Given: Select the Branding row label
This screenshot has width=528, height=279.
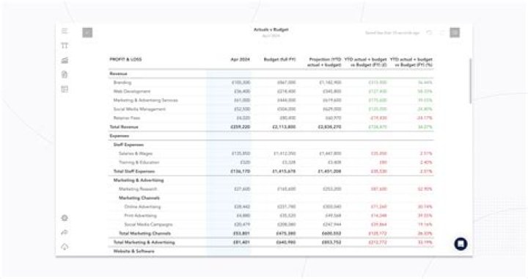Looking at the screenshot, I should 122,82.
